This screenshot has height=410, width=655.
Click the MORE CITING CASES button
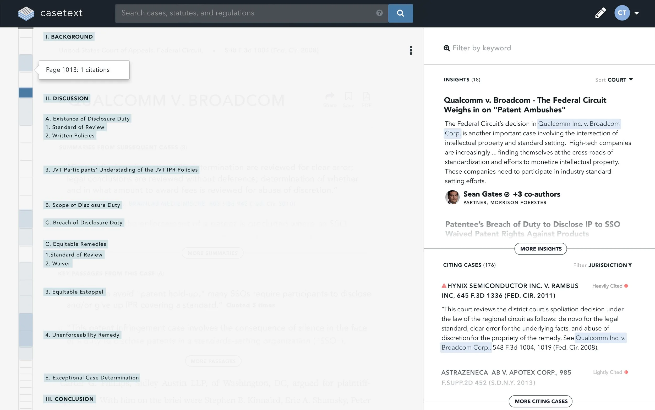coord(541,401)
